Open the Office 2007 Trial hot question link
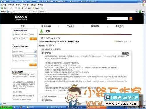Screen dimensions: 146x109 (x=24, y=85)
